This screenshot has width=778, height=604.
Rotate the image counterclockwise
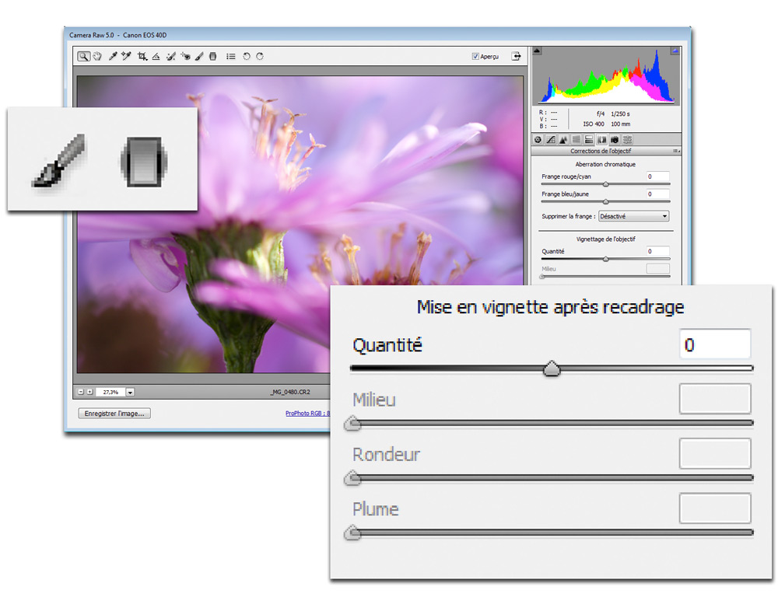pyautogui.click(x=246, y=57)
